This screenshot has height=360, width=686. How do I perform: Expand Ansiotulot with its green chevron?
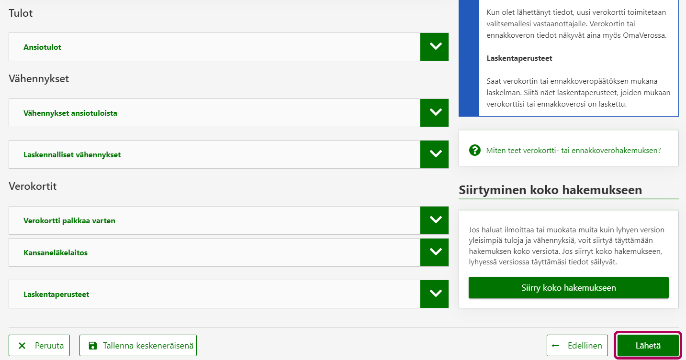coord(435,47)
